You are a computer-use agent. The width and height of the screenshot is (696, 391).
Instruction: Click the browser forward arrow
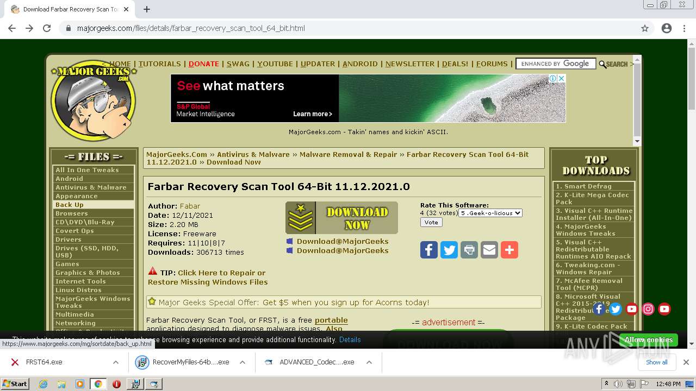[29, 28]
